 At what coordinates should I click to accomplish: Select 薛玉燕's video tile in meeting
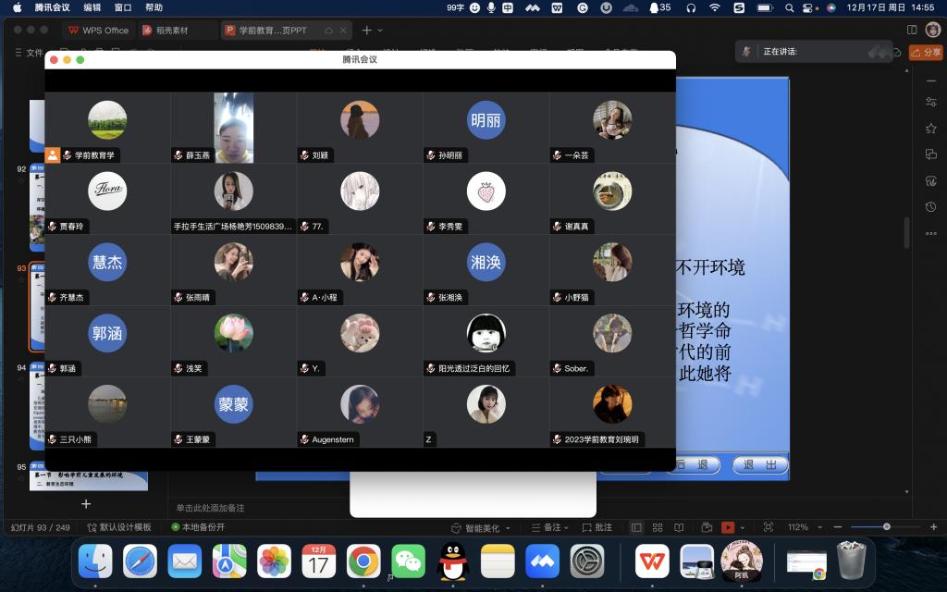click(233, 128)
